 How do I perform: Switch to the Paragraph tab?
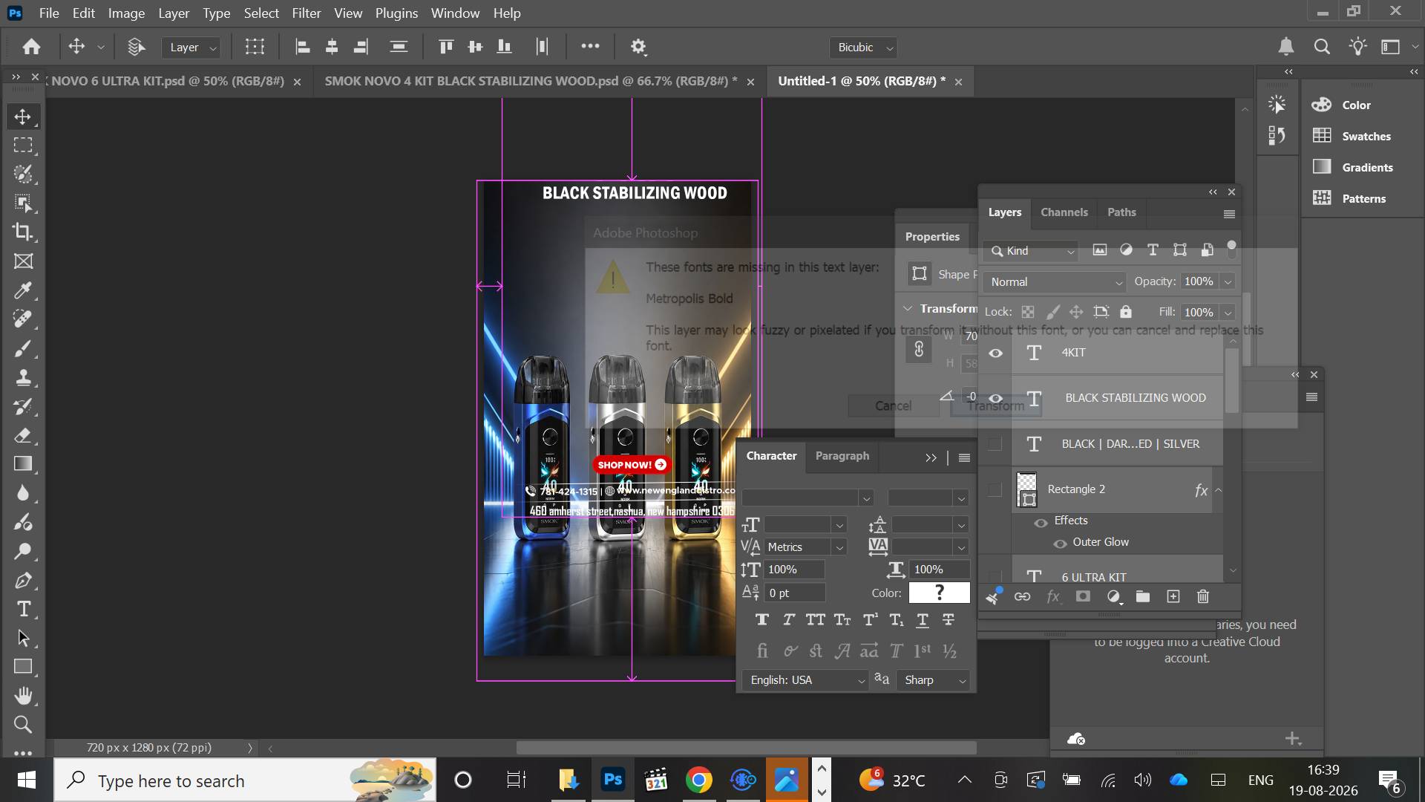pos(842,456)
